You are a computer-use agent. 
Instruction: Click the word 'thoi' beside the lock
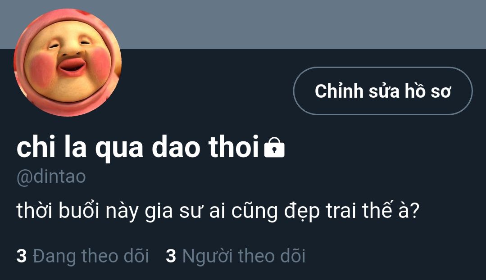pyautogui.click(x=234, y=147)
